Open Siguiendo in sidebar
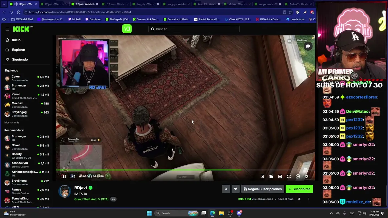 20,59
